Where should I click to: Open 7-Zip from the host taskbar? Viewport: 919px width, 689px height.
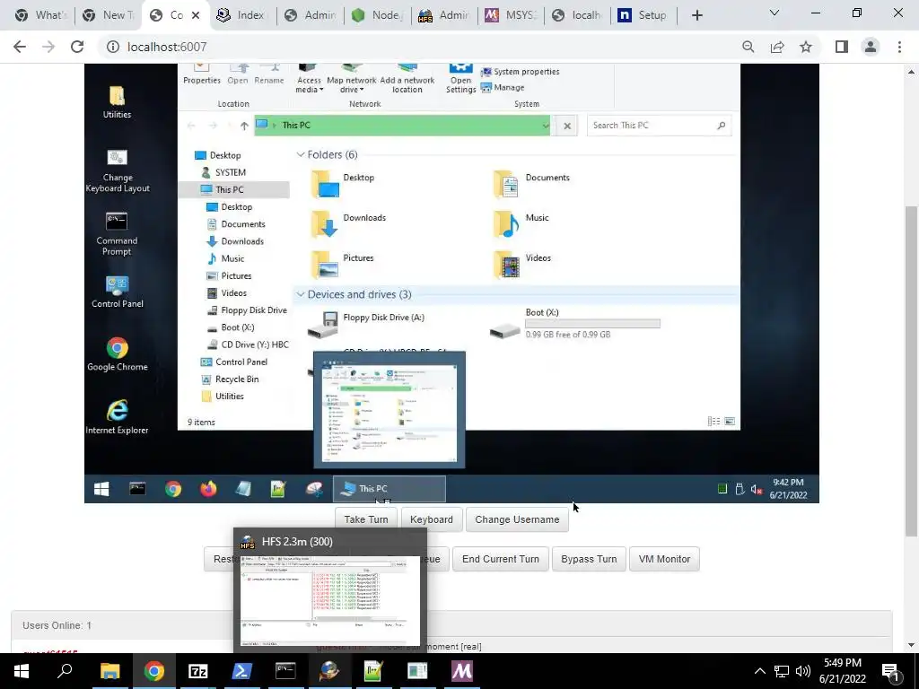click(x=197, y=671)
